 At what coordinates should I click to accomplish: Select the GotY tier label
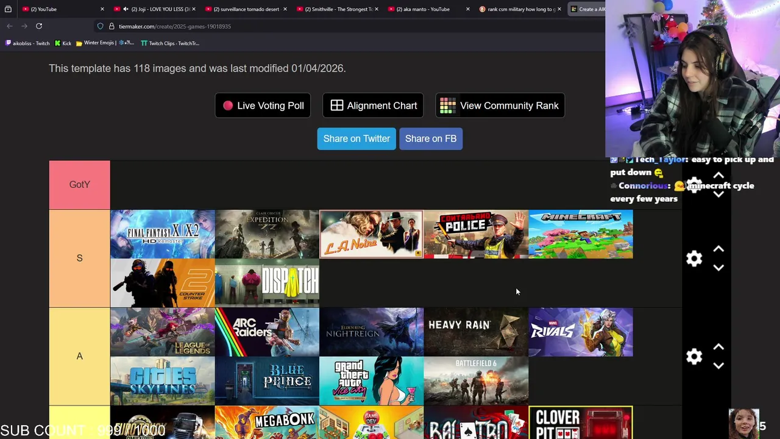pos(79,185)
